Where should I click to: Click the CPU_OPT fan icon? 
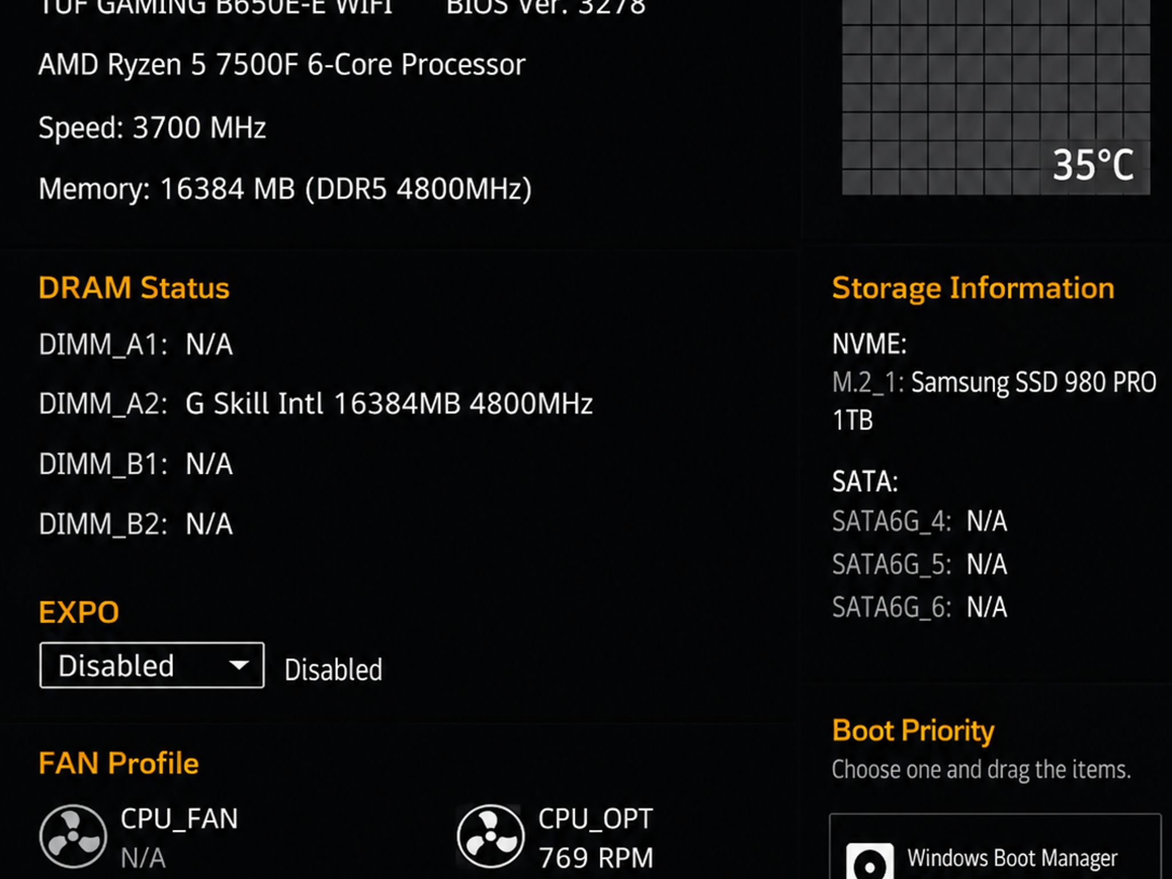click(x=490, y=836)
